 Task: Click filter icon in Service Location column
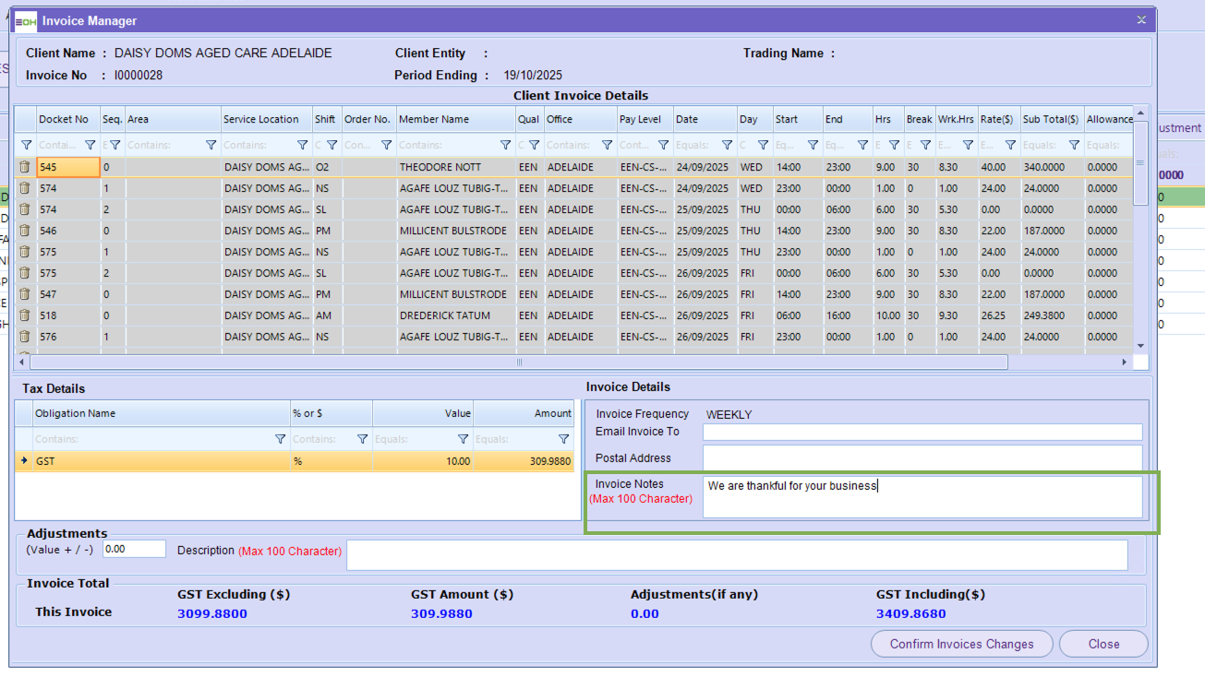[303, 145]
